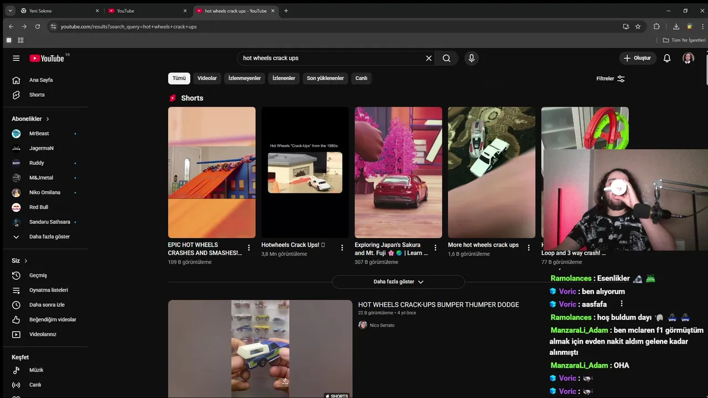
Task: Click the Oluştur create button
Action: point(638,58)
